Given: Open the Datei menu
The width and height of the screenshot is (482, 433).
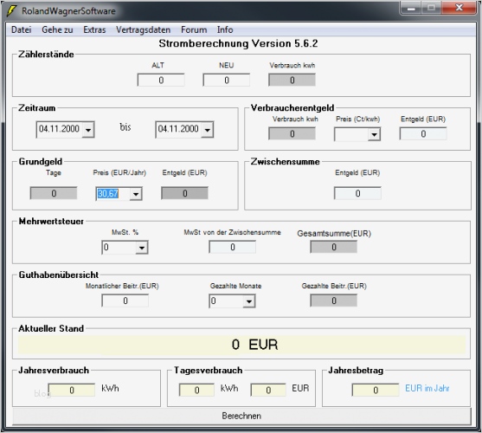Looking at the screenshot, I should (22, 29).
